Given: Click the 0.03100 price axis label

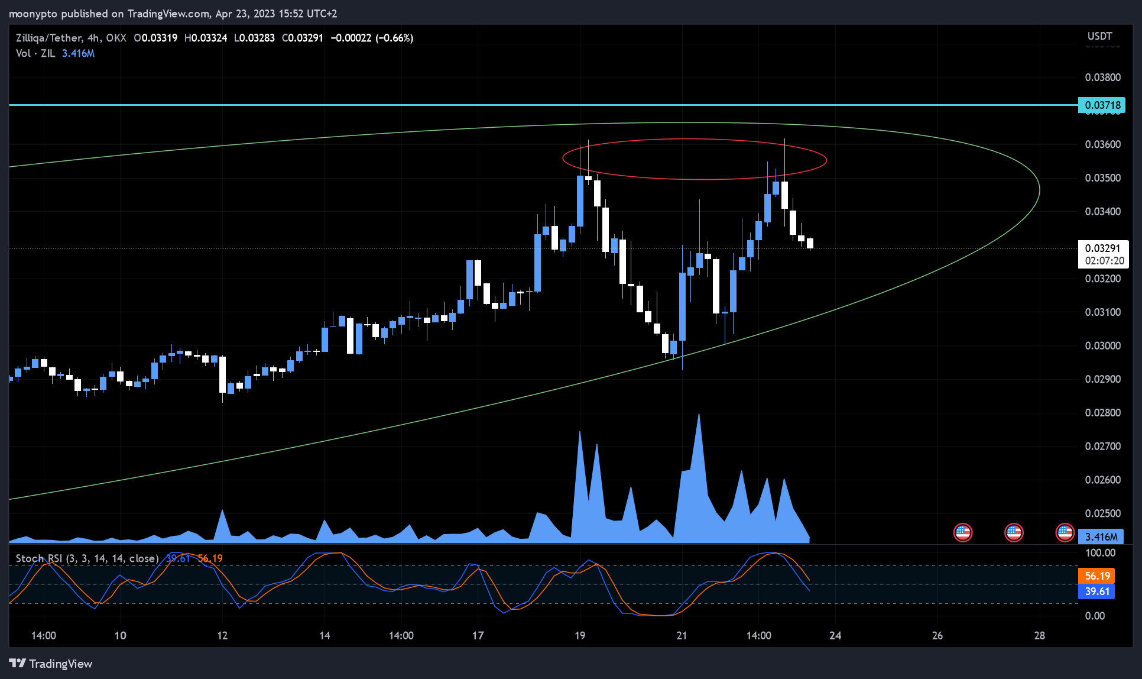Looking at the screenshot, I should (x=1102, y=312).
